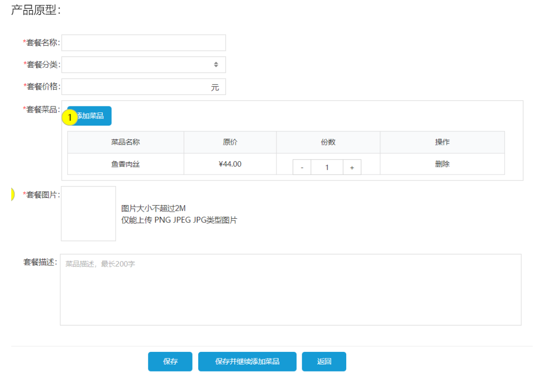Open the 套餐分类 dropdown
Viewport: 544px width, 373px height.
(144, 64)
